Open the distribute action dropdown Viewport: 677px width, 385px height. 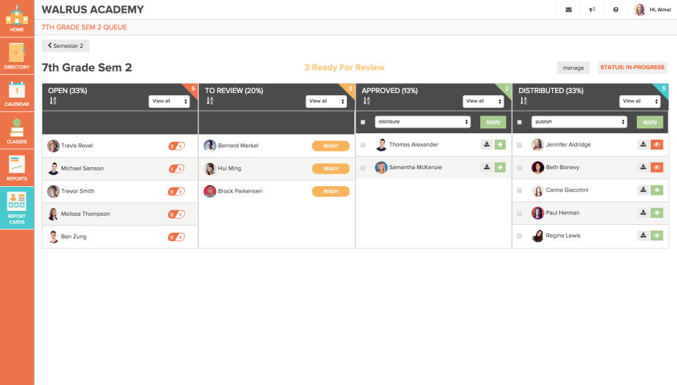[422, 122]
